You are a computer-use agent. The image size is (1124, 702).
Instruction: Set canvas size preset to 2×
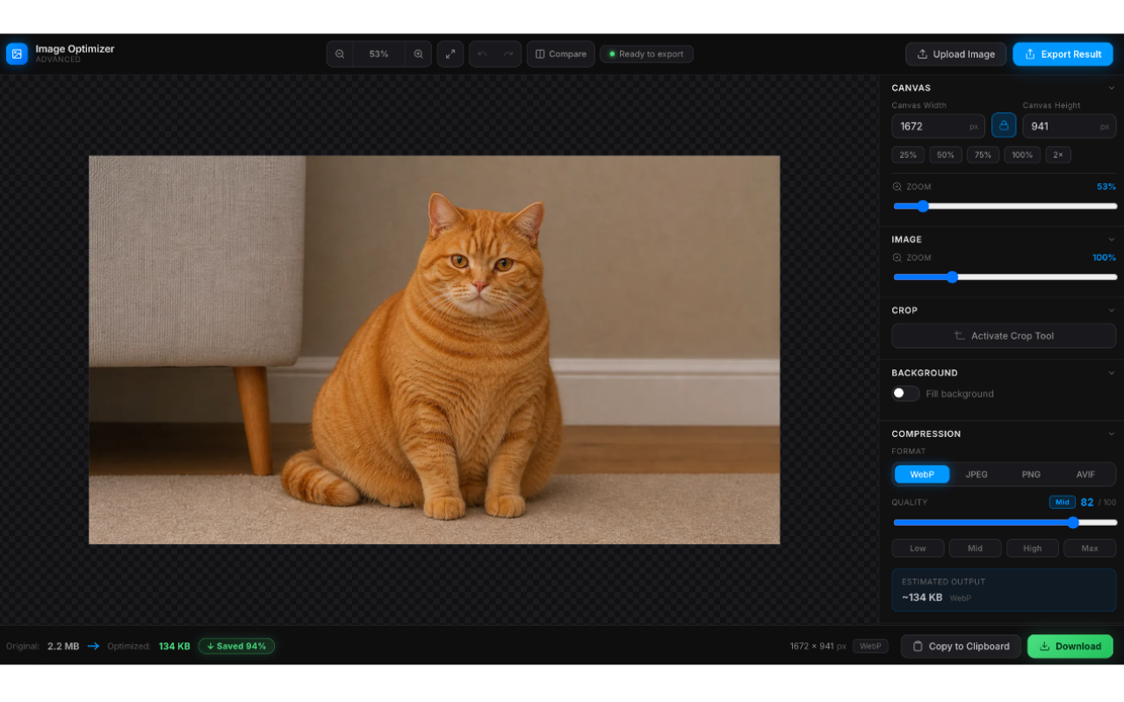click(1058, 154)
